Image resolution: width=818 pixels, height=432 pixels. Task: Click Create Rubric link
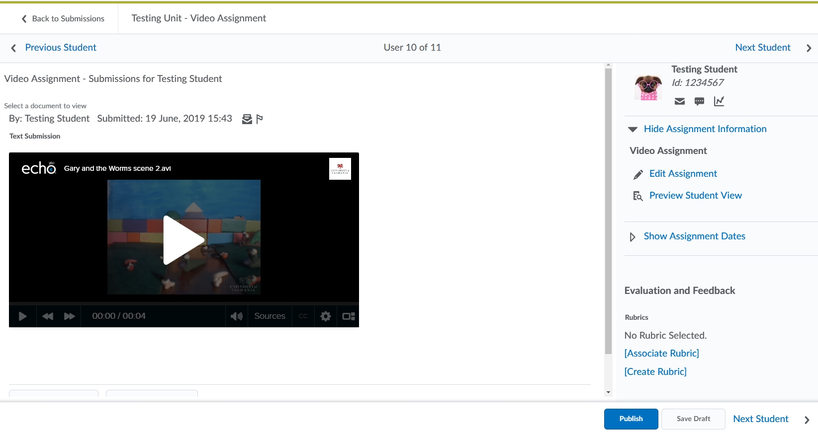[655, 372]
